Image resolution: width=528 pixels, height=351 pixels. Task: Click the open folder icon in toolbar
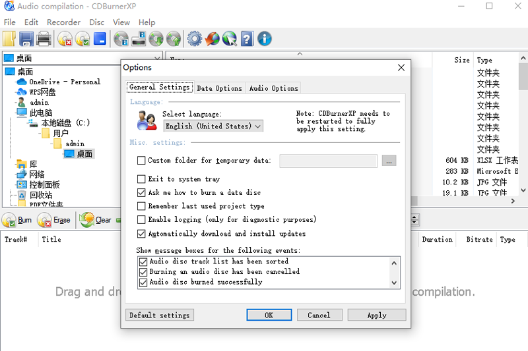9,39
